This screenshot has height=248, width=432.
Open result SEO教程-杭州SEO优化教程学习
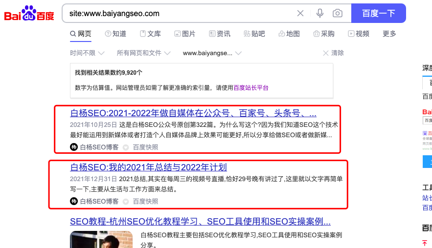pyautogui.click(x=200, y=221)
